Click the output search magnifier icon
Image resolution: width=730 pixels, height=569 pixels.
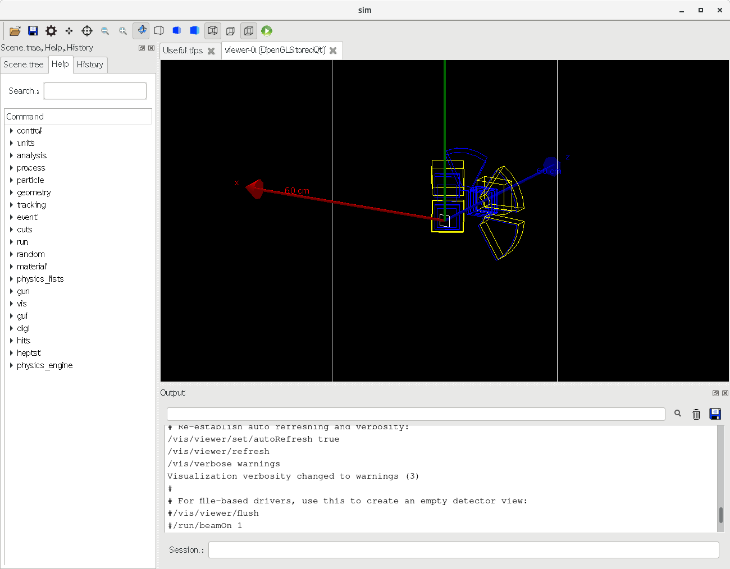click(x=678, y=414)
